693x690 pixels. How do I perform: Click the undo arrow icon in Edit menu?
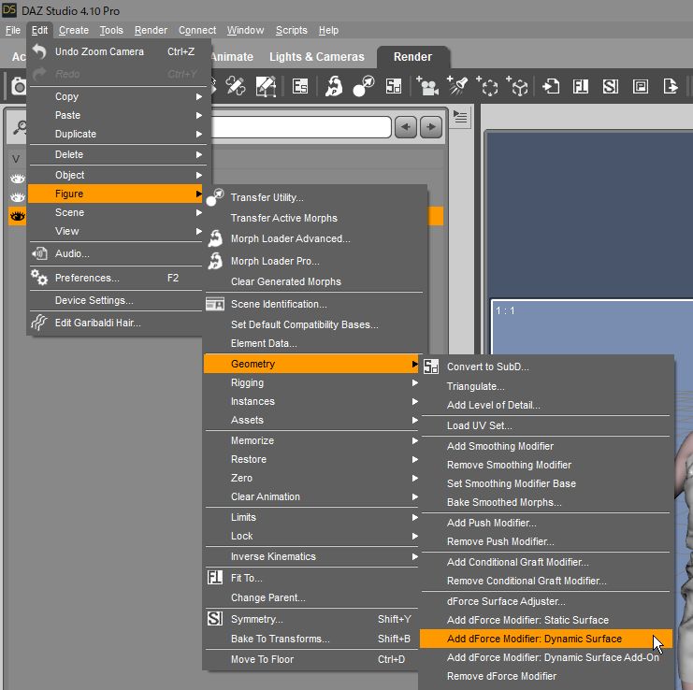pos(39,51)
